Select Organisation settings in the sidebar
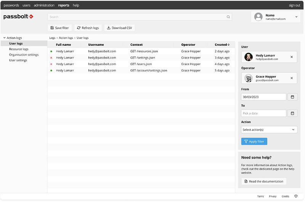 pos(24,55)
